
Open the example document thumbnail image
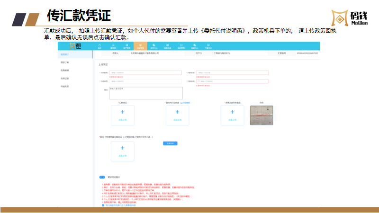262,115
